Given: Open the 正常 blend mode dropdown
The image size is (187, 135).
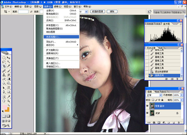Looking at the screenshot, I should 154,95.
